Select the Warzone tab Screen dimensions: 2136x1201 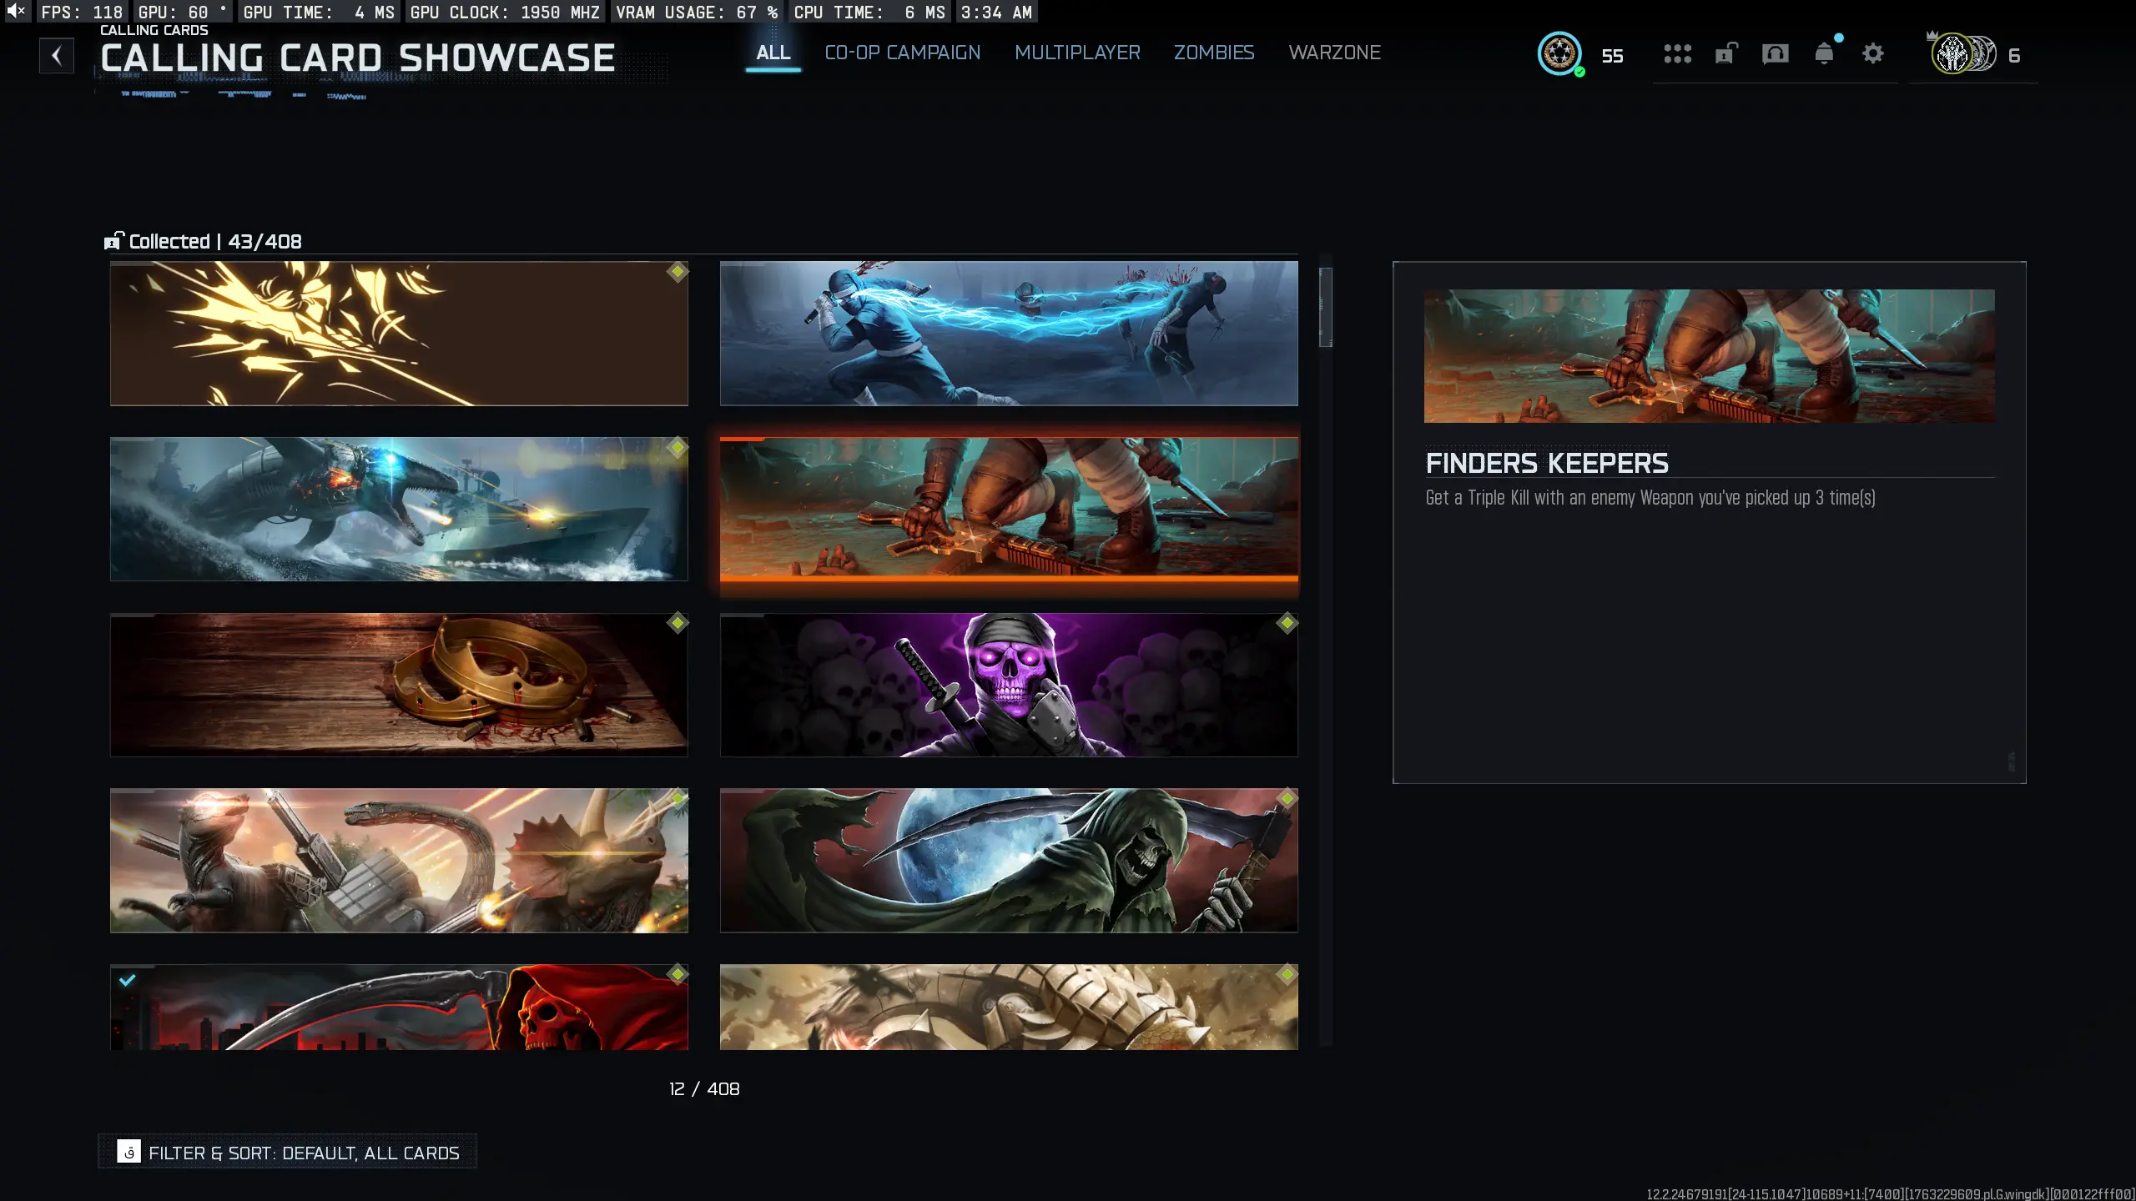(x=1334, y=53)
